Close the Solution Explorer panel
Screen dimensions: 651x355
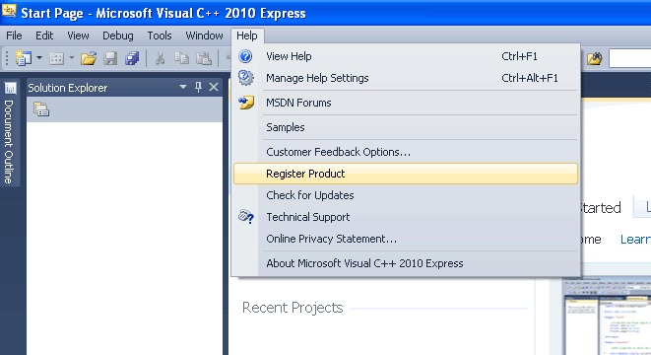pos(214,87)
